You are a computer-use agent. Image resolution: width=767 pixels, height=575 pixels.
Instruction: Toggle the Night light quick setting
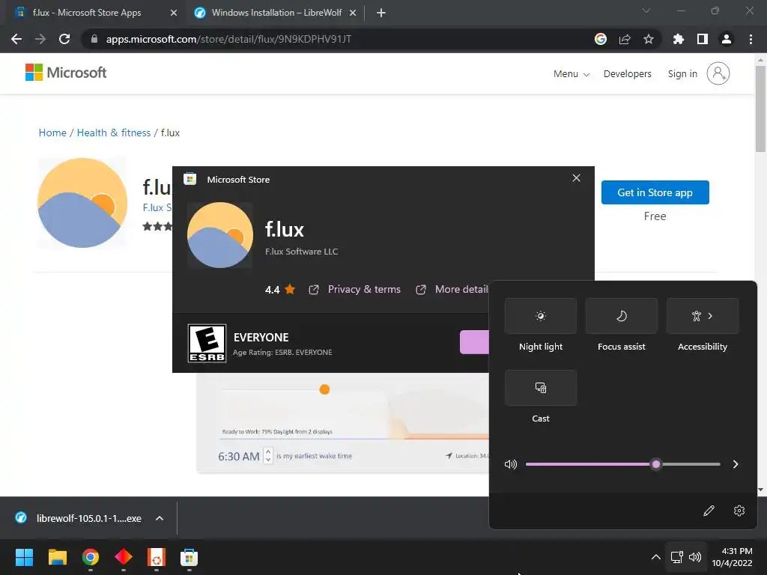tap(541, 316)
